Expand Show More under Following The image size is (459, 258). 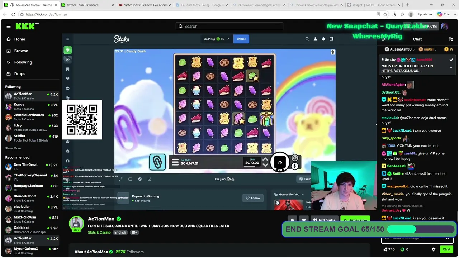[x=13, y=148]
